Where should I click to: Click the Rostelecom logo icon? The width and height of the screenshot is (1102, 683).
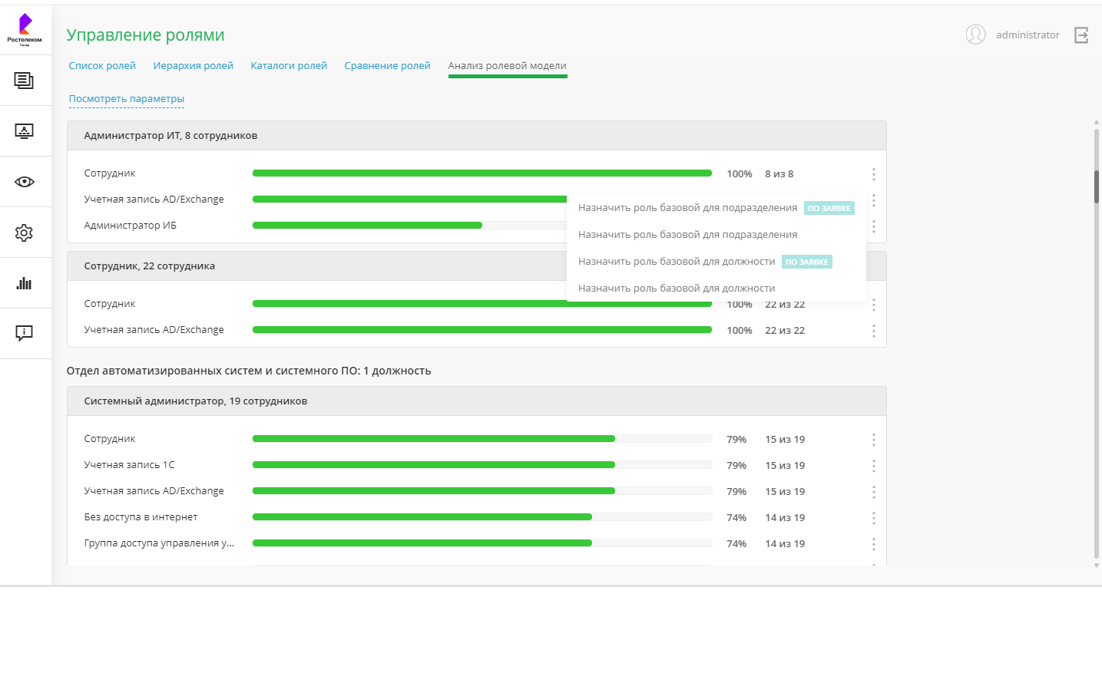[x=25, y=28]
